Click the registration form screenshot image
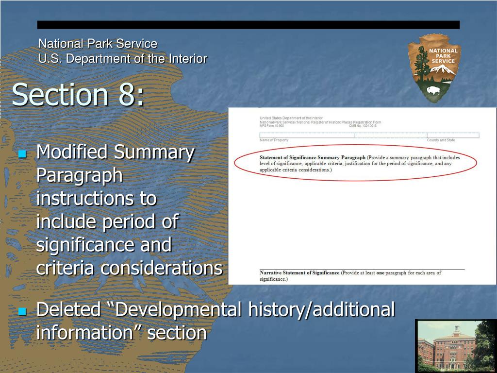Viewport: 497px width, 373px height. 362,196
